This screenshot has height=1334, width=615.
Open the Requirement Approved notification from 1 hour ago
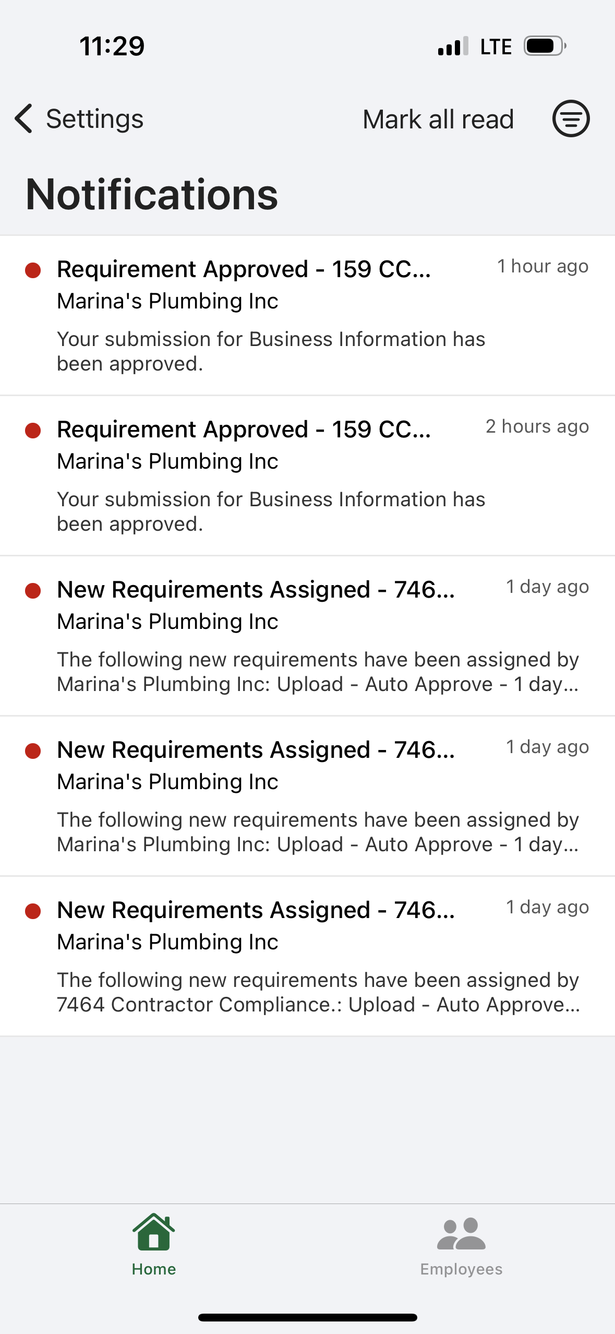click(271, 315)
